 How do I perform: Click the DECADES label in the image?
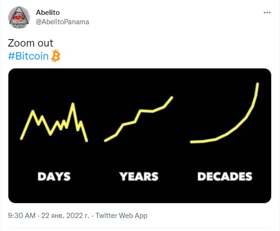click(225, 177)
